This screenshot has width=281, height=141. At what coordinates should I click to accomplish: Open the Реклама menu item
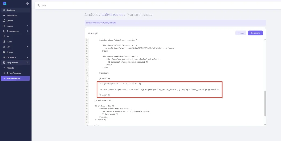[x=10, y=68]
